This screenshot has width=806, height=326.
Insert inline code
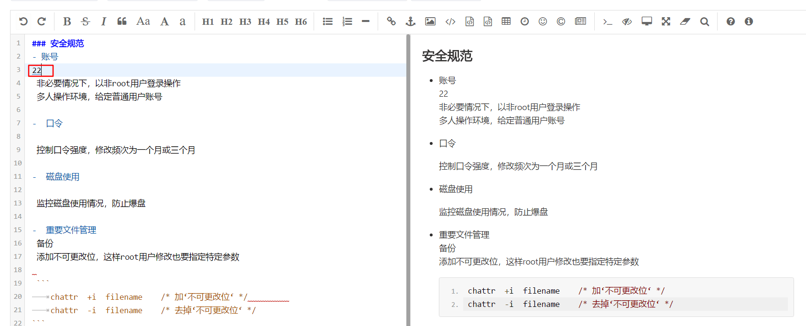450,21
